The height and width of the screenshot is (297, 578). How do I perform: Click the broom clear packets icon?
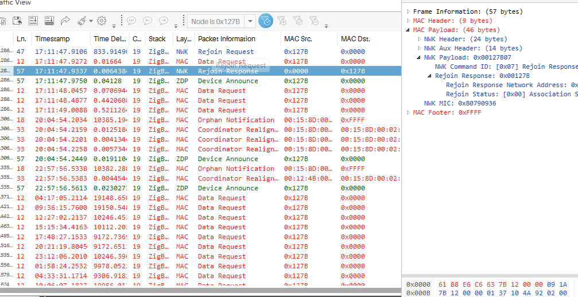[x=82, y=21]
